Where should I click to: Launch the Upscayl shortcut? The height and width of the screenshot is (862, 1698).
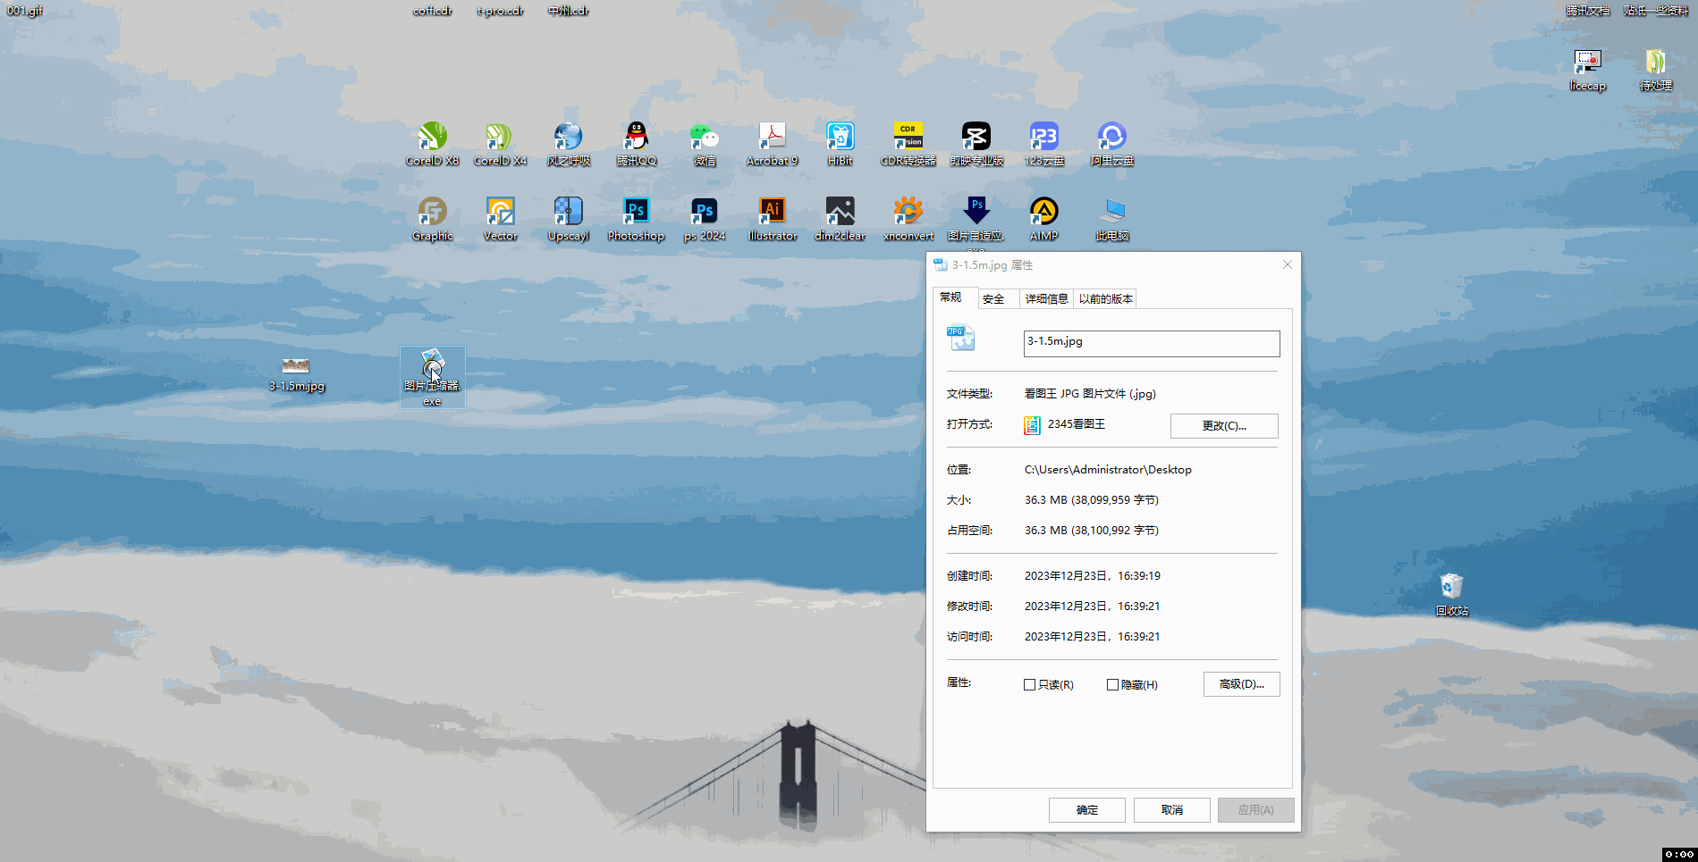[569, 219]
